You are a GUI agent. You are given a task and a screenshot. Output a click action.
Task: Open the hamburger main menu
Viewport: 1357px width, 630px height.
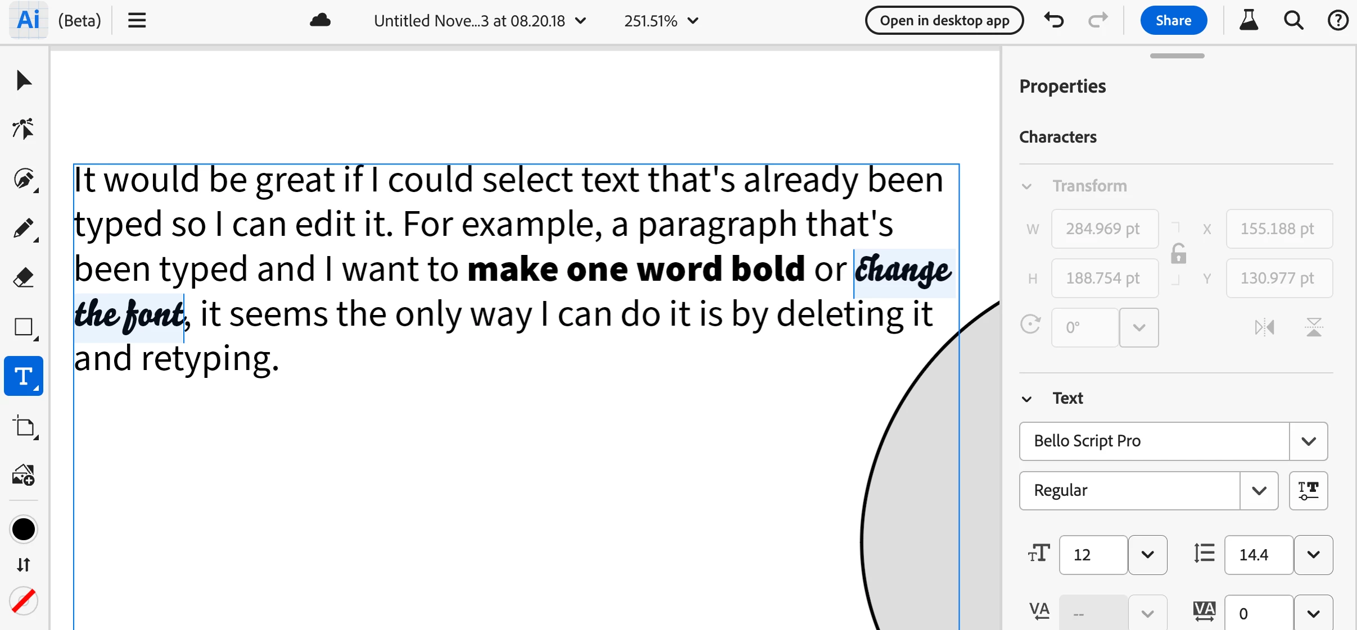coord(137,21)
